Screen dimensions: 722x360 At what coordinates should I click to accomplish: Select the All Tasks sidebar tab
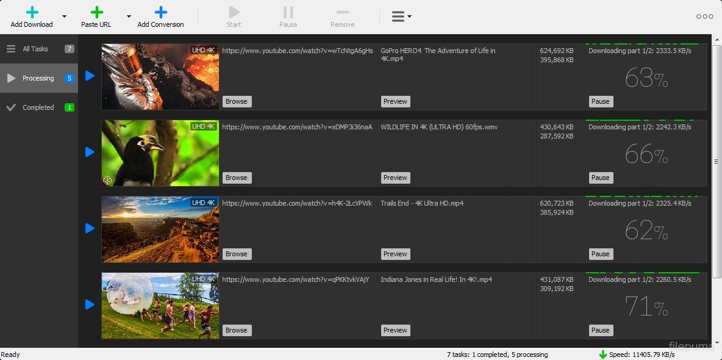point(39,49)
